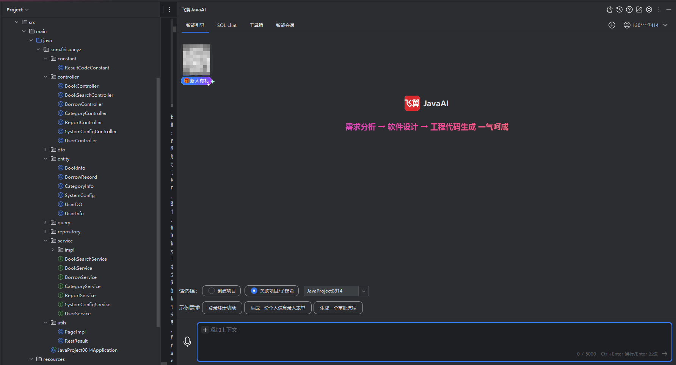Switch to the SQL chat tab
Image resolution: width=676 pixels, height=365 pixels.
227,25
